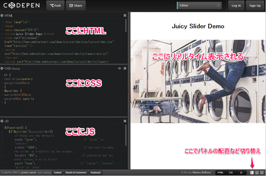Toggle the CSS panel in footer

[231, 173]
